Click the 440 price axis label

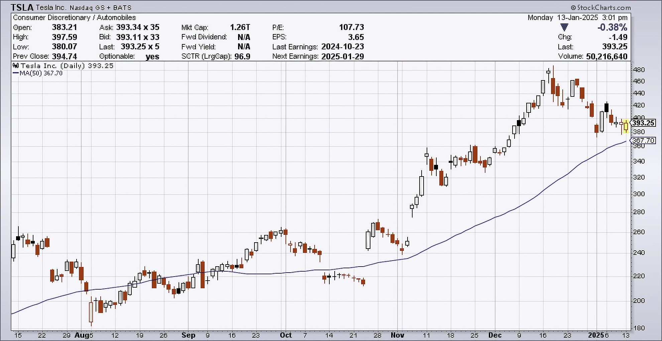(639, 93)
